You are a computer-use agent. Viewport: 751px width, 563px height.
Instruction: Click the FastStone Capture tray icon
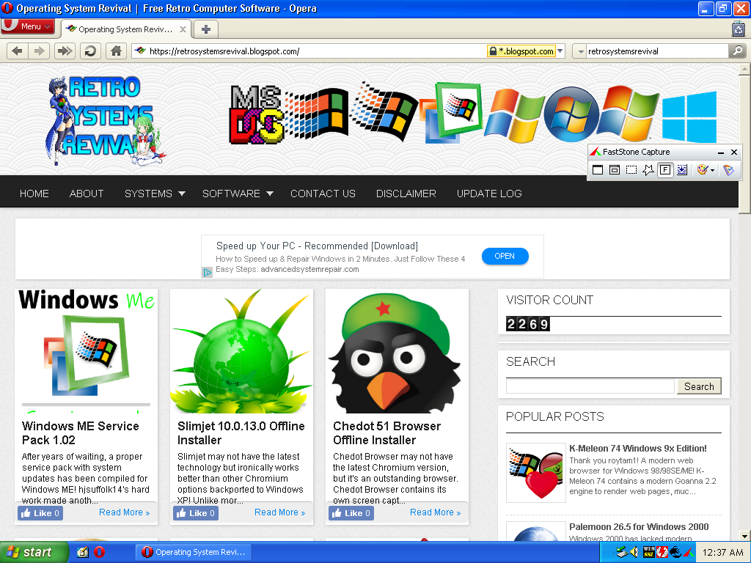coord(688,552)
